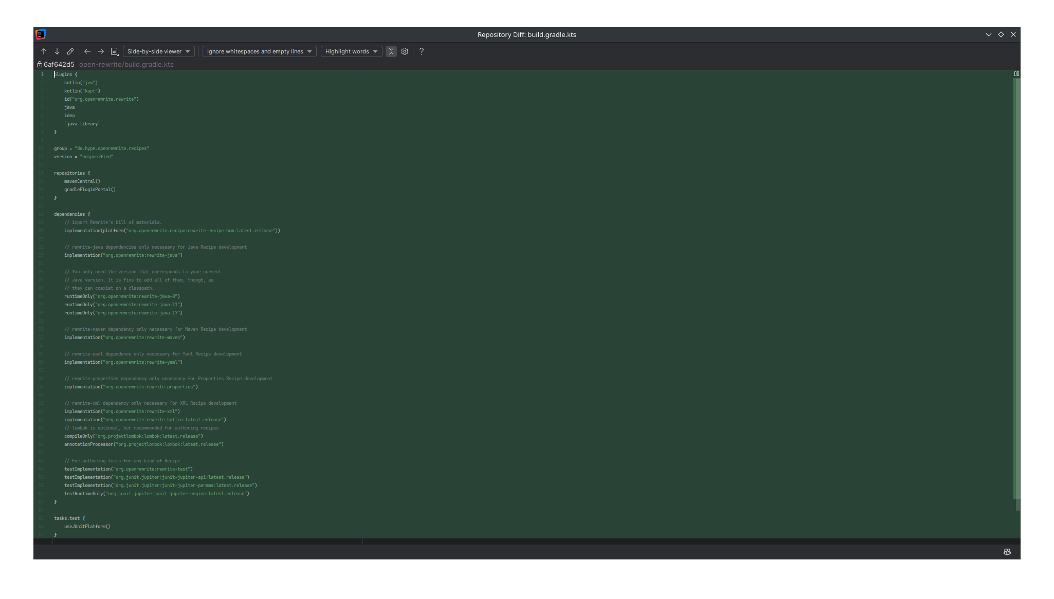The image size is (1054, 599).
Task: Click the Copilot status icon at bottom right
Action: point(1007,552)
